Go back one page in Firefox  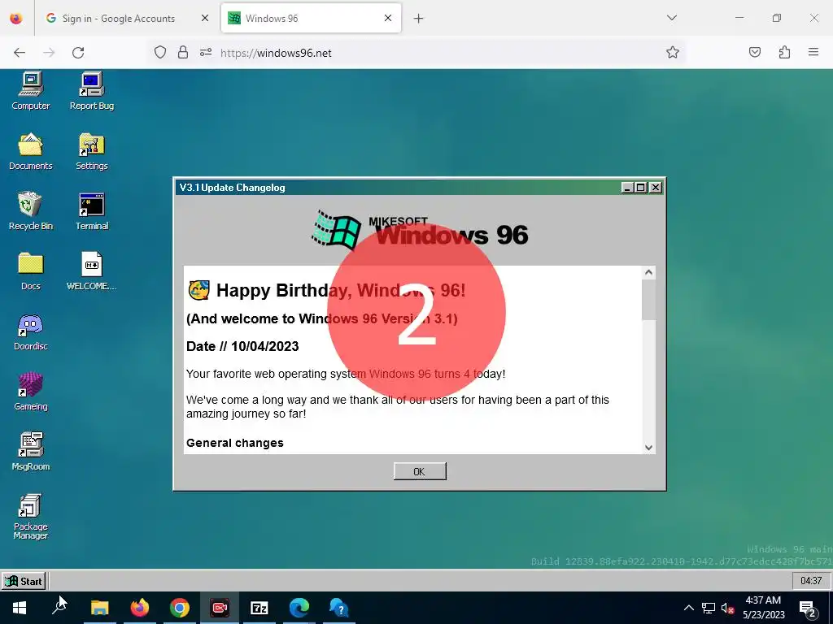click(20, 53)
